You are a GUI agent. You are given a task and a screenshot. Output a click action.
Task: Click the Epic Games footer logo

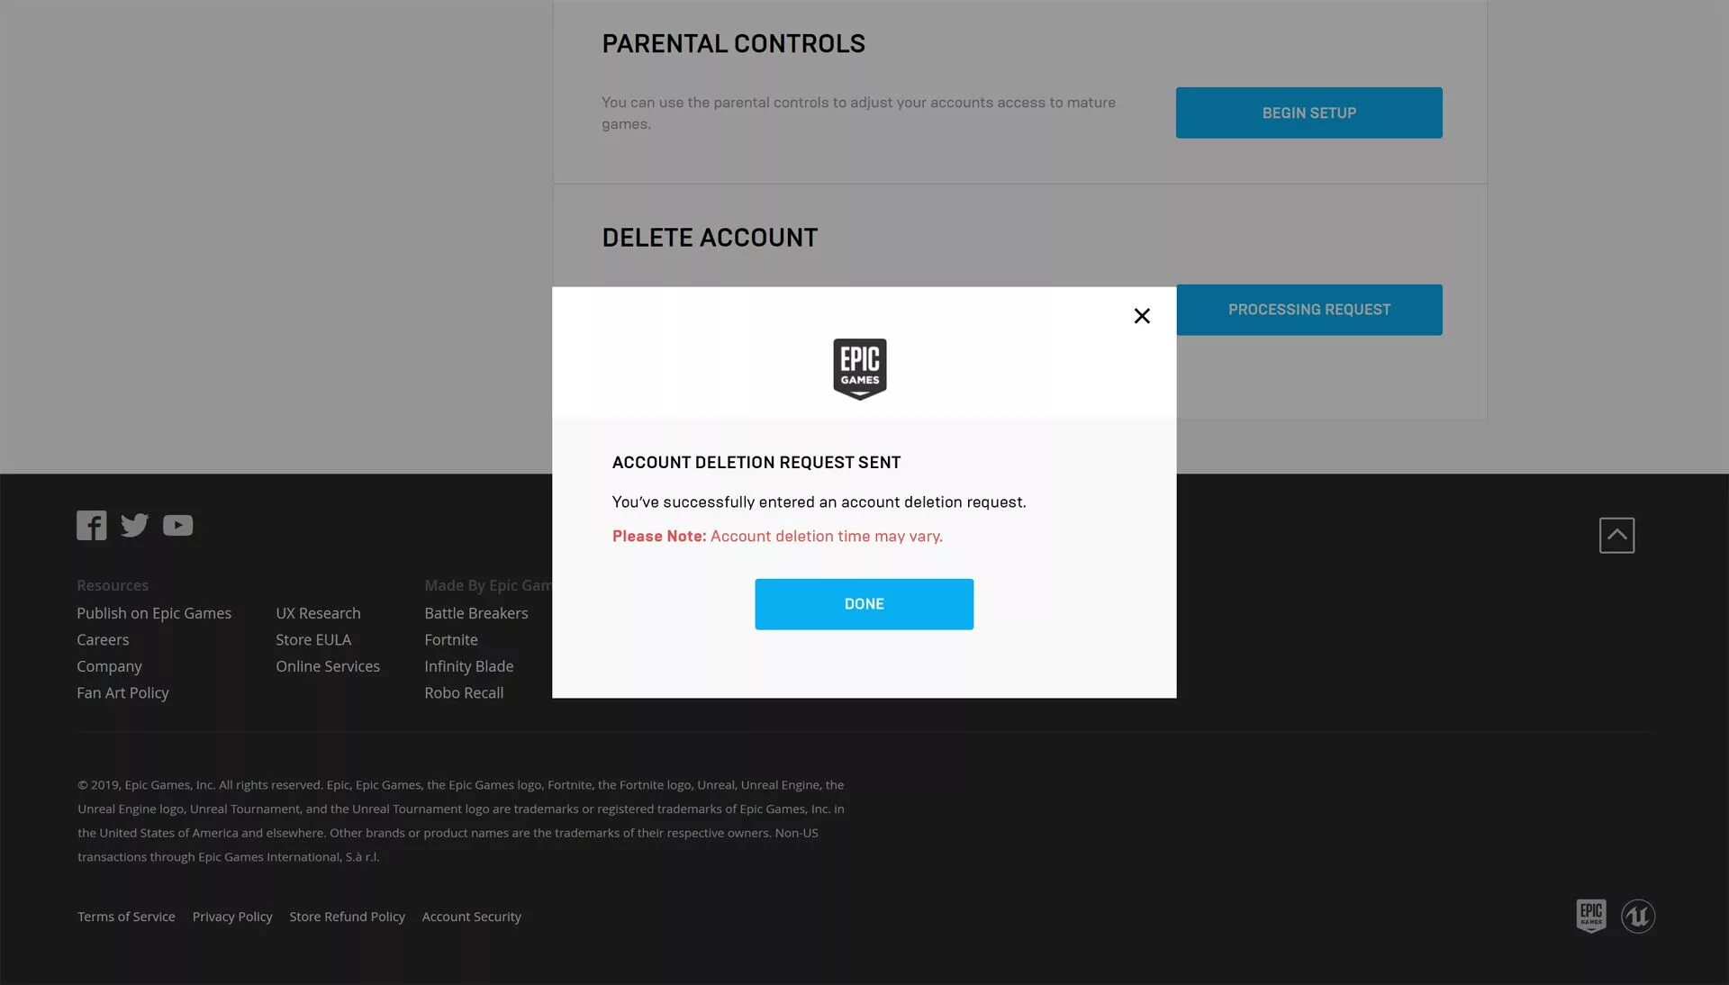coord(1591,916)
